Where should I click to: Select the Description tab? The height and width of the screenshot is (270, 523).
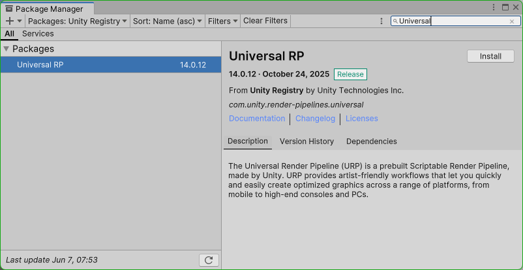[248, 141]
